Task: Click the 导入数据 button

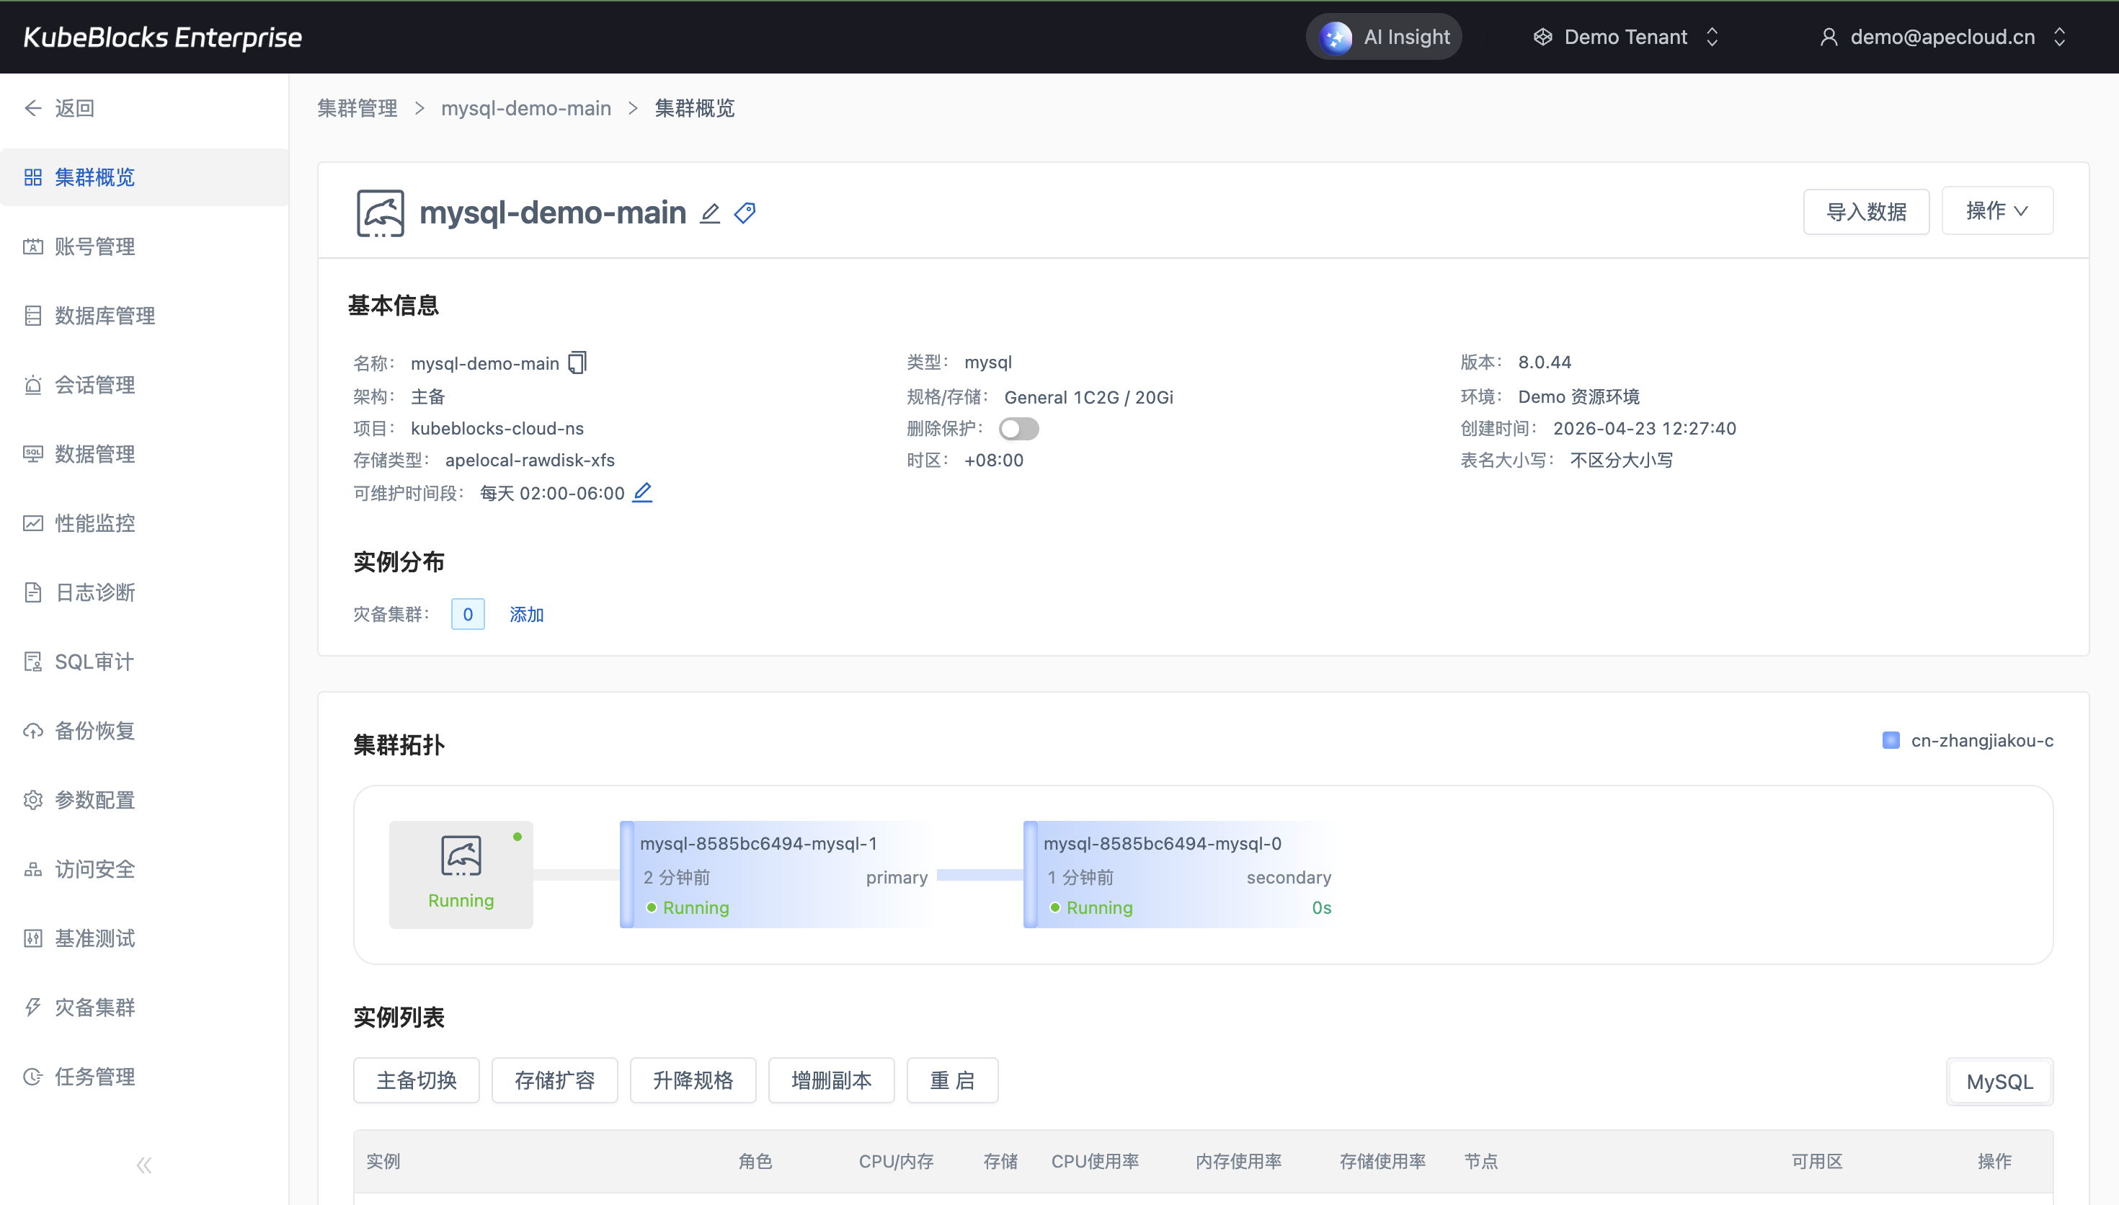Action: [x=1866, y=212]
